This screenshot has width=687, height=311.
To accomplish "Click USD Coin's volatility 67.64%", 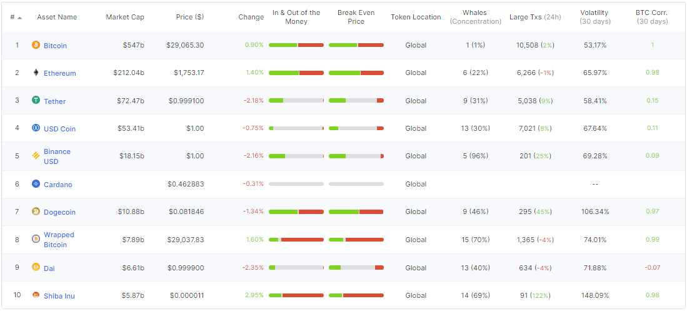I will (594, 128).
